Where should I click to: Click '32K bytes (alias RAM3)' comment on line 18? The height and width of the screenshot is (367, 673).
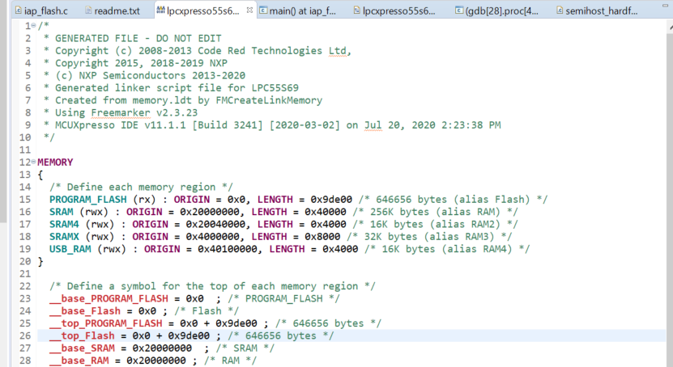pos(428,237)
